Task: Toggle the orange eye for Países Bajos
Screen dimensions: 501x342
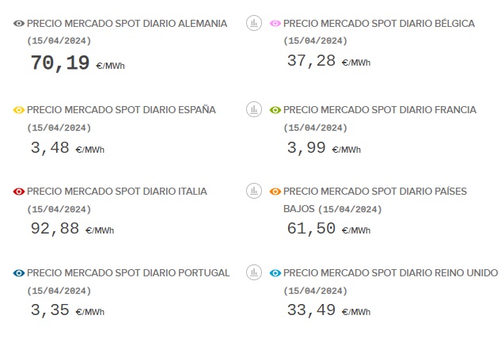Action: 275,192
